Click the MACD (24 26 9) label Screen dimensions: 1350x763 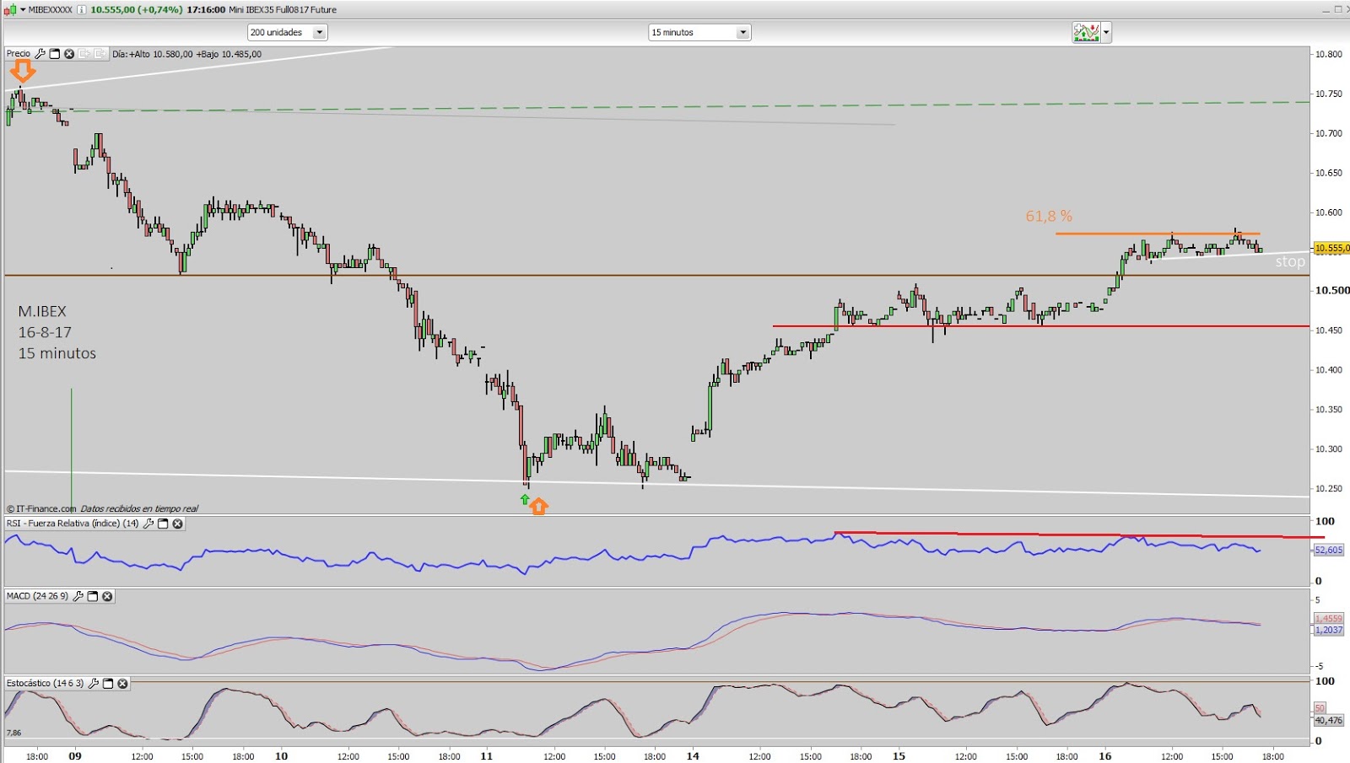coord(38,596)
